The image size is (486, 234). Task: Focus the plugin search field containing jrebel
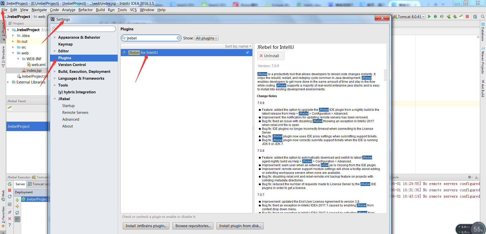(151, 38)
